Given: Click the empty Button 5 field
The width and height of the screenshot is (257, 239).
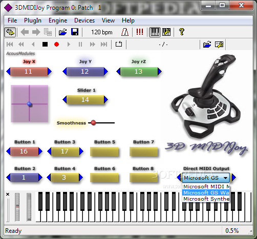Looking at the screenshot, I should pos(104,151).
